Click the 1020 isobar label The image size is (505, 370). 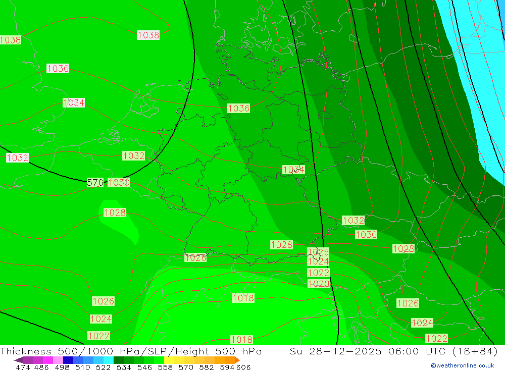click(x=319, y=284)
